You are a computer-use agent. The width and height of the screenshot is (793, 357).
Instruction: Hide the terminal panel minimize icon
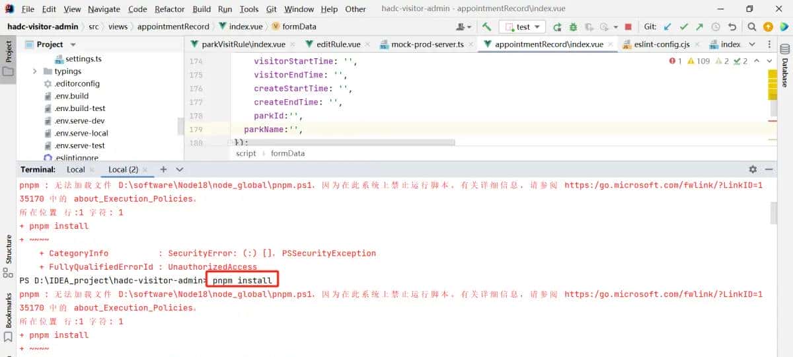[x=769, y=170]
